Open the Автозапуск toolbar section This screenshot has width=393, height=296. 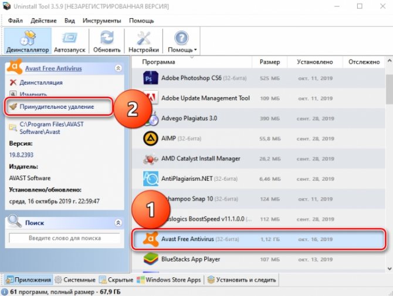pos(70,41)
